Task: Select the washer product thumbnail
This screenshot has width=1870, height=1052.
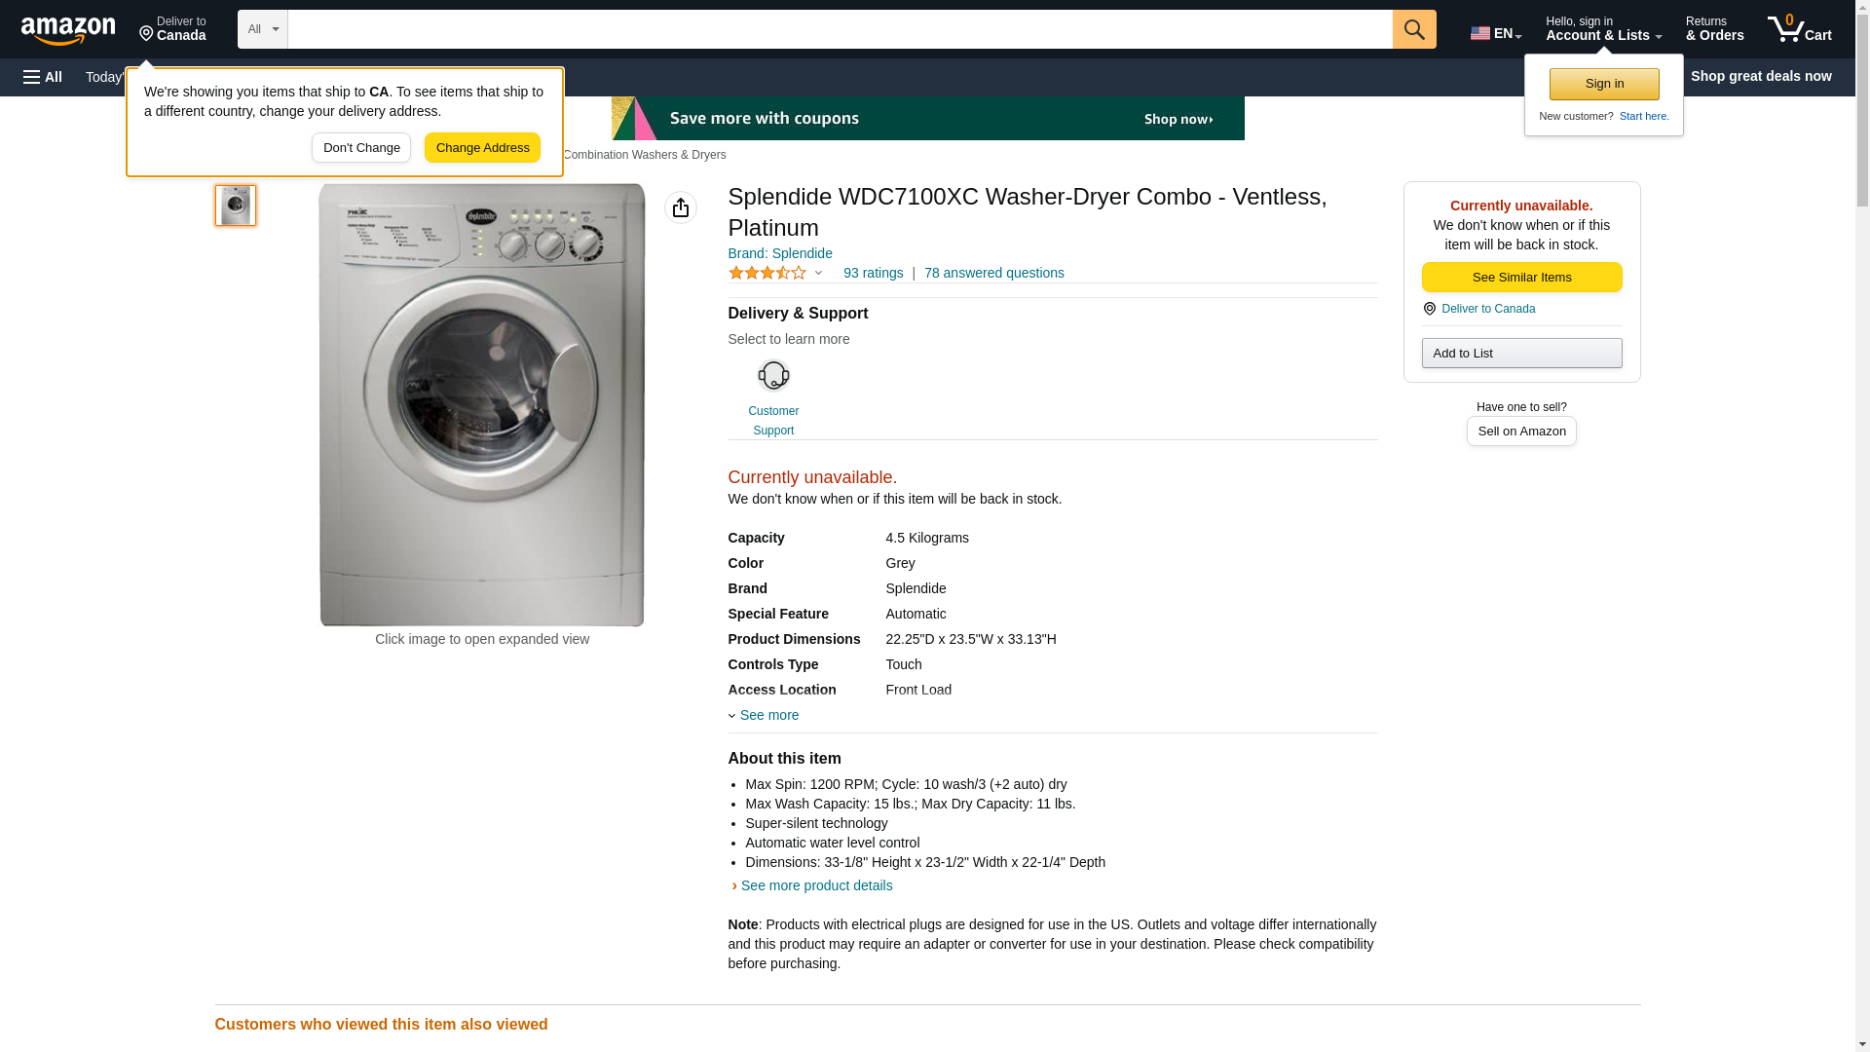Action: 236,206
